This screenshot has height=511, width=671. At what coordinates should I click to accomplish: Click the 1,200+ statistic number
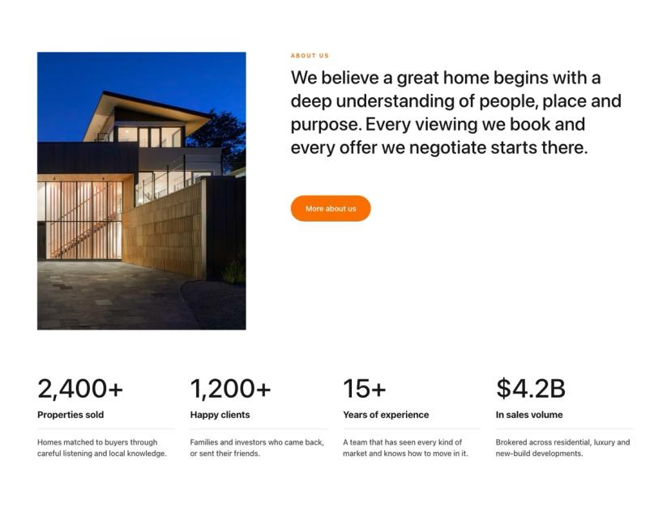pyautogui.click(x=230, y=389)
